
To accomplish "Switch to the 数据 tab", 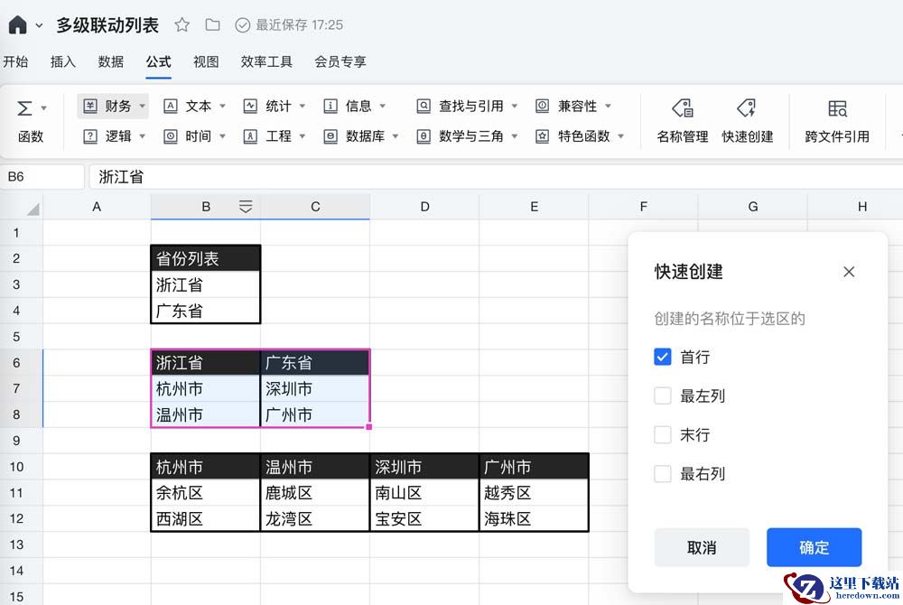I will [x=111, y=61].
